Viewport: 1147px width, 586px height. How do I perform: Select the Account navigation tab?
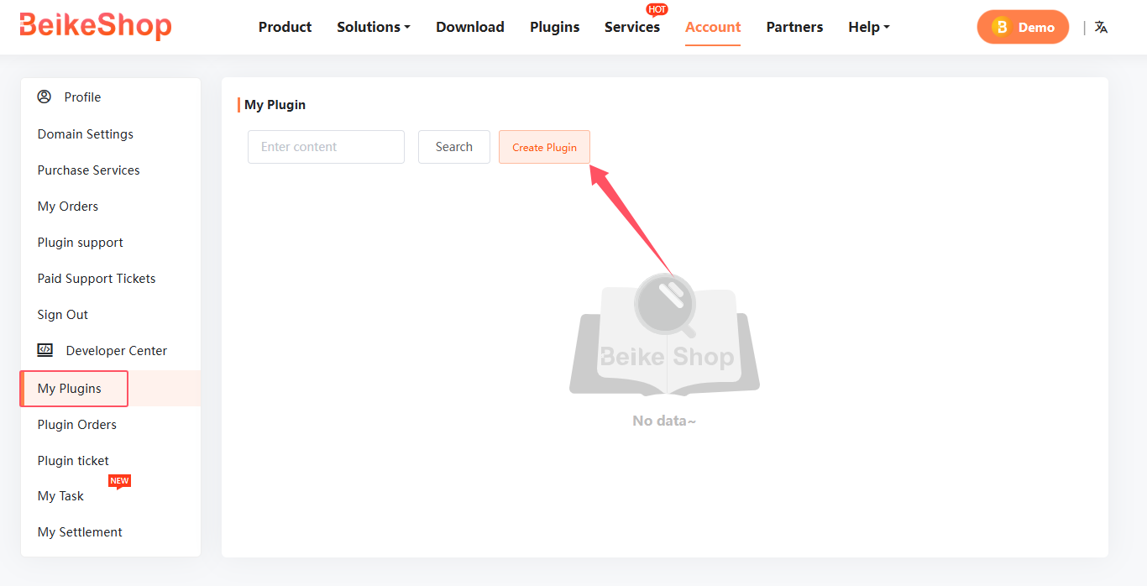coord(713,27)
